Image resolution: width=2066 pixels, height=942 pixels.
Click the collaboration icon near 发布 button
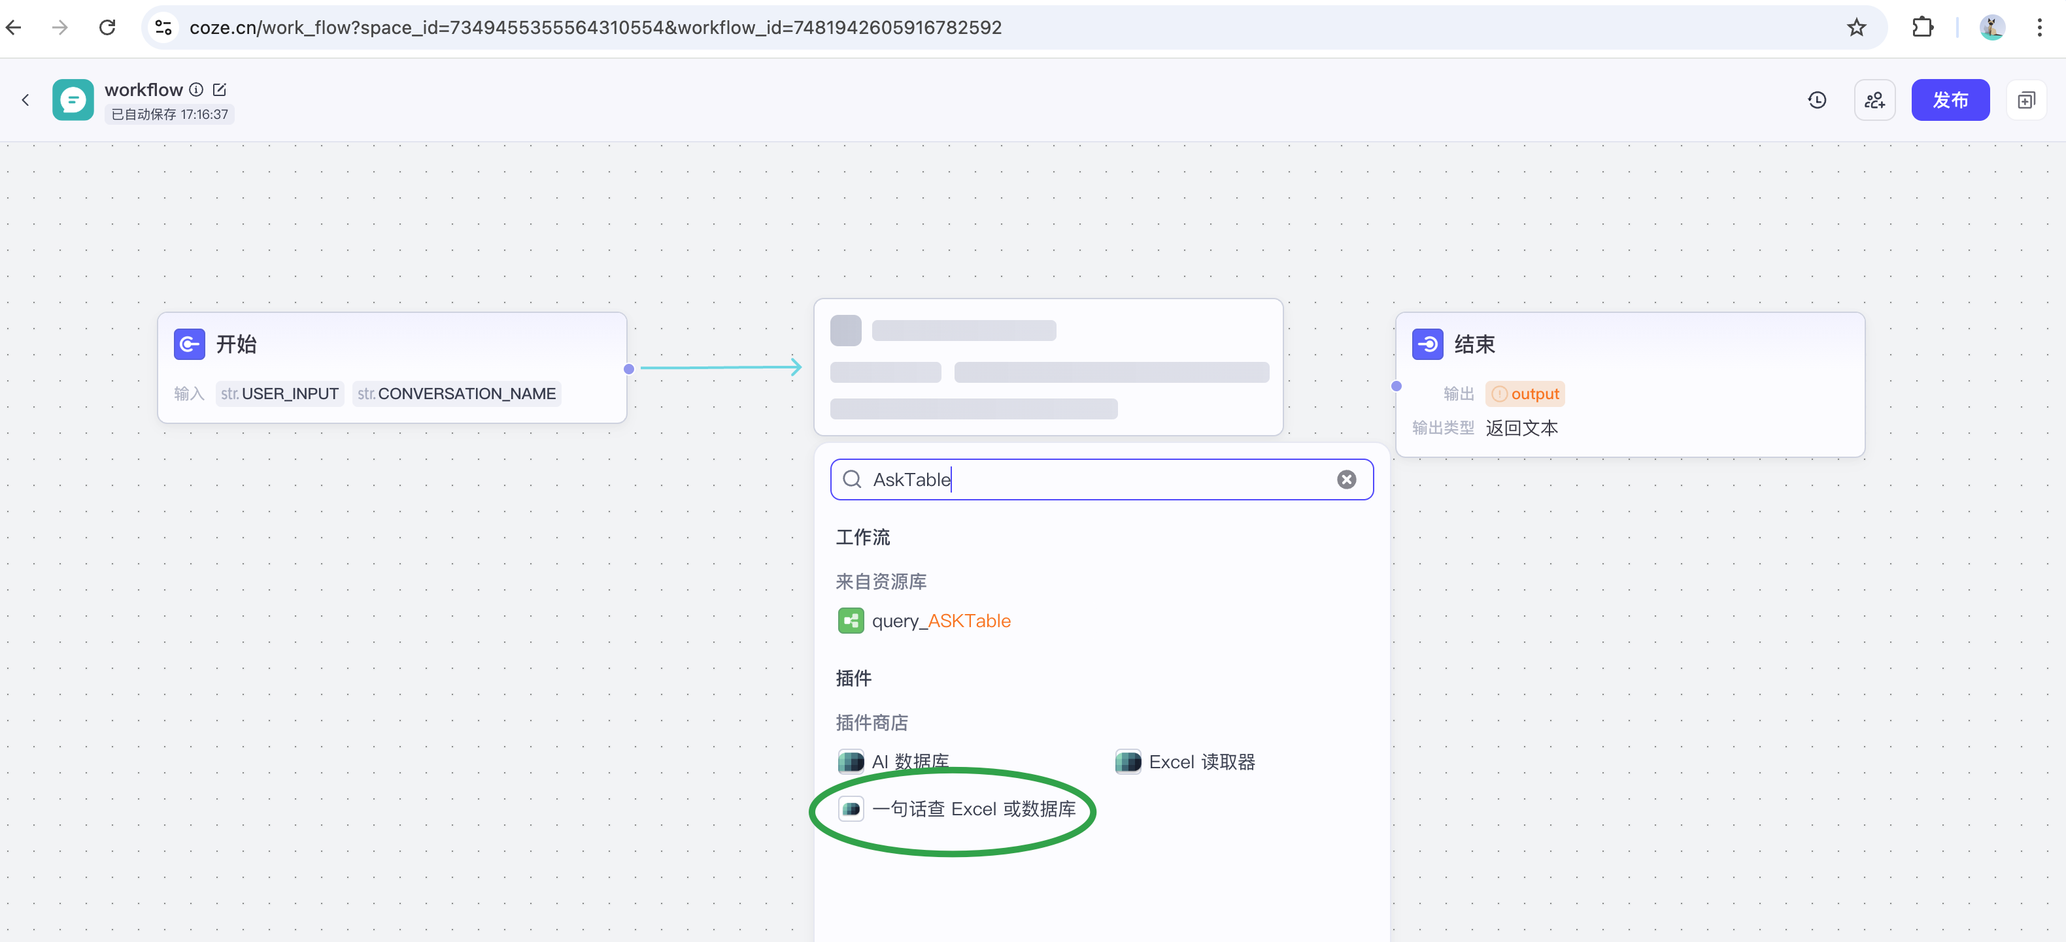(x=1874, y=99)
